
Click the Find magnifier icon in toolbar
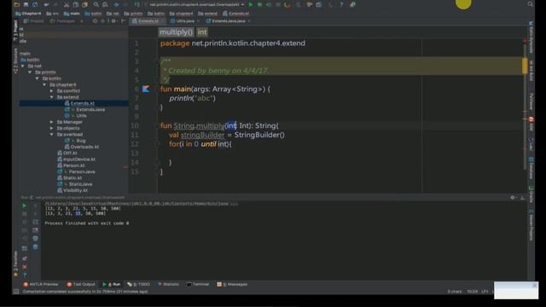pos(96,4)
